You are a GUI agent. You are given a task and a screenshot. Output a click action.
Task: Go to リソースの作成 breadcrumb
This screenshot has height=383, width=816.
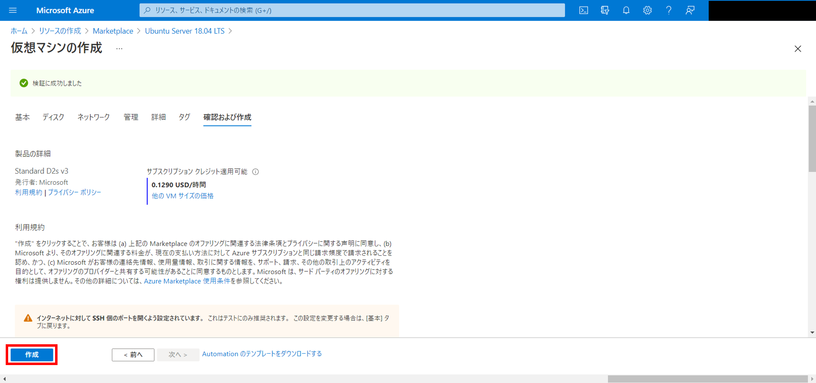(x=60, y=31)
